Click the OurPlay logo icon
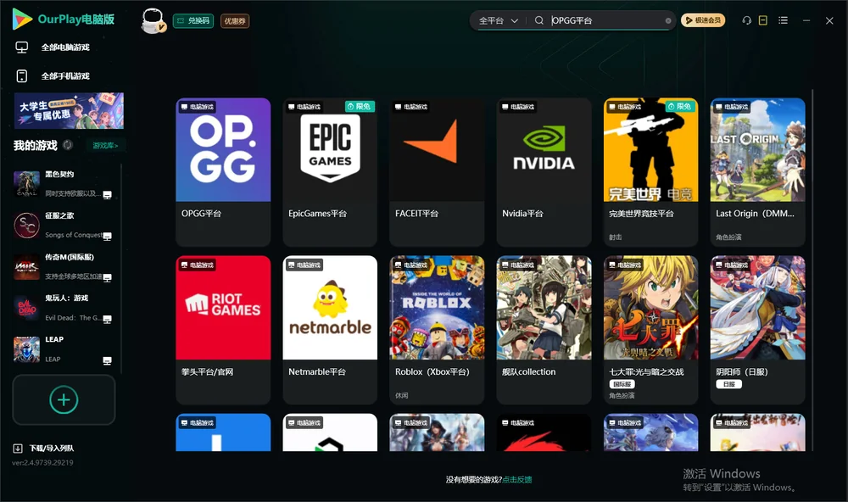 tap(22, 19)
